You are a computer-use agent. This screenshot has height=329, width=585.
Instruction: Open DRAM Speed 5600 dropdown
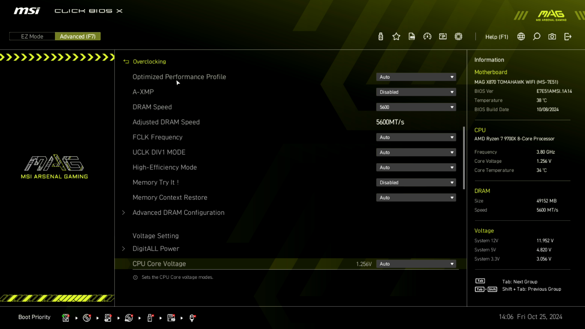tap(416, 107)
